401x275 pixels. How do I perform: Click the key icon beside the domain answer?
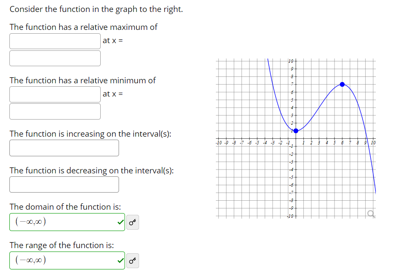[x=132, y=222]
